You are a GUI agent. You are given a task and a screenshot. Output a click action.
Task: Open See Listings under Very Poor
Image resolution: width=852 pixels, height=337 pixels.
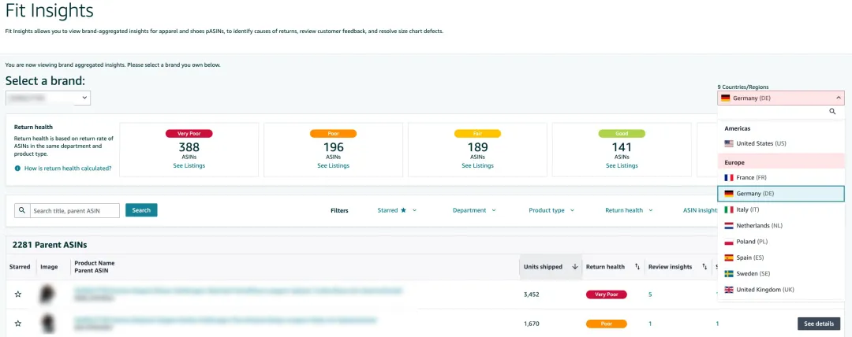pos(189,165)
